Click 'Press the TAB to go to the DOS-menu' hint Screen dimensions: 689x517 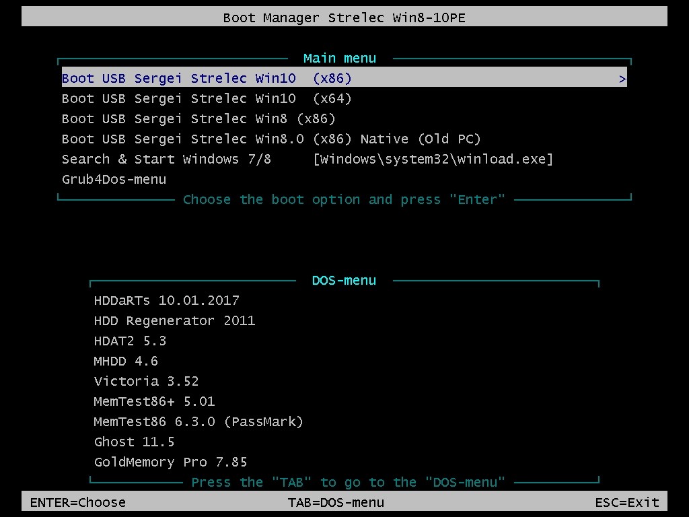[x=348, y=482]
